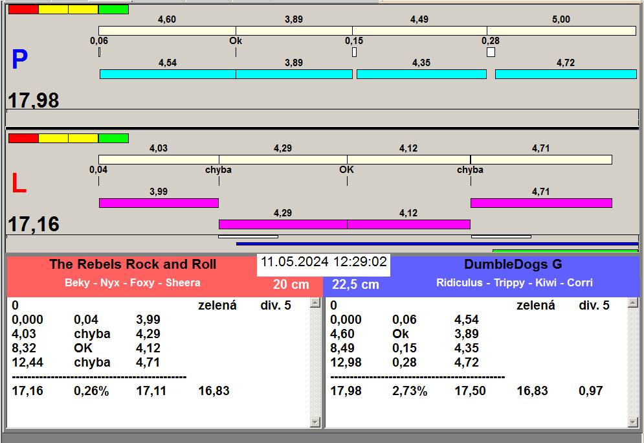
Task: Click the 12,98 value in the DumbleDogs list
Action: point(346,363)
